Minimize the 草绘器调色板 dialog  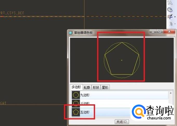(x=153, y=32)
